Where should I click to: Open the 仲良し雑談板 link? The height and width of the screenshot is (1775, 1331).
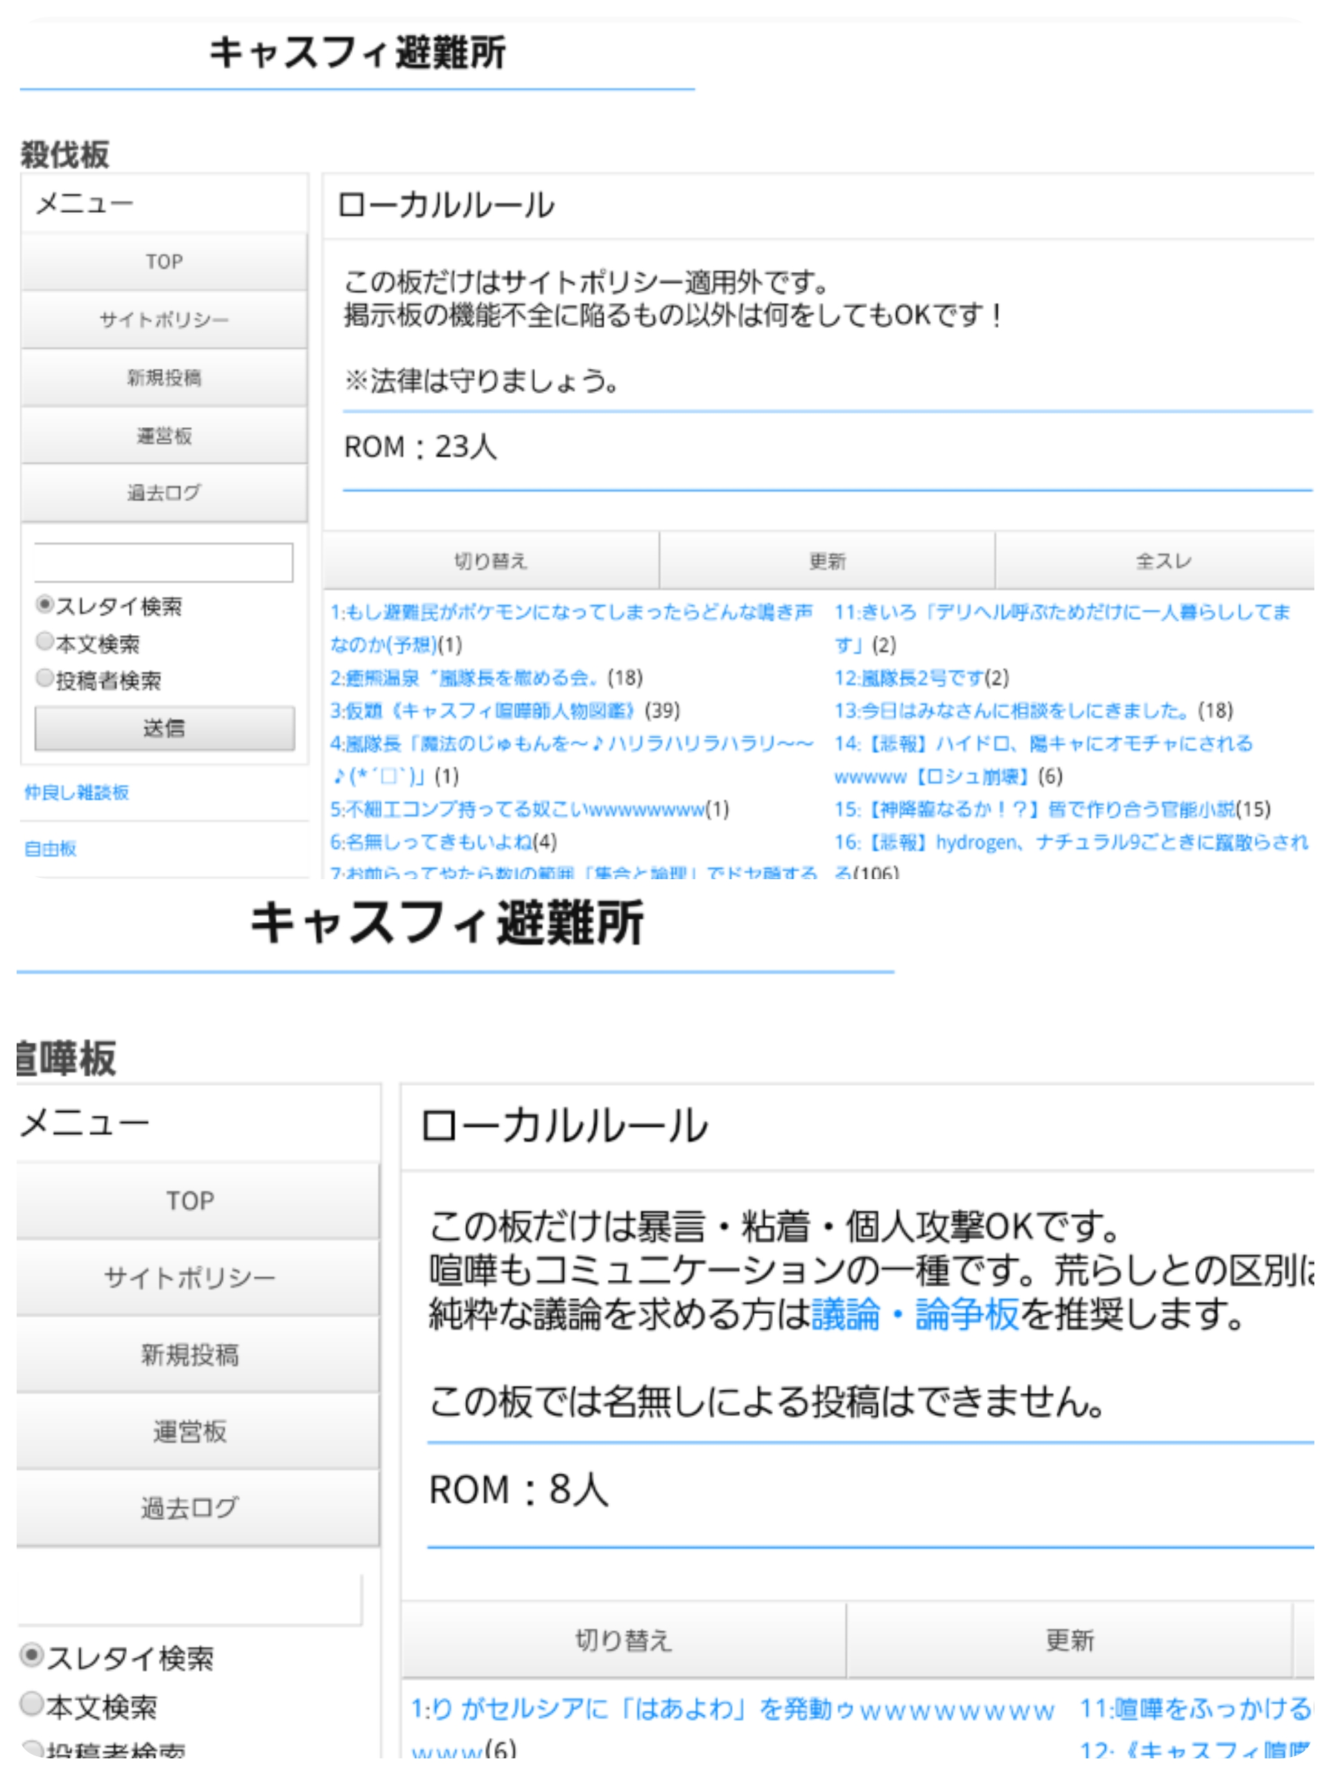77,792
